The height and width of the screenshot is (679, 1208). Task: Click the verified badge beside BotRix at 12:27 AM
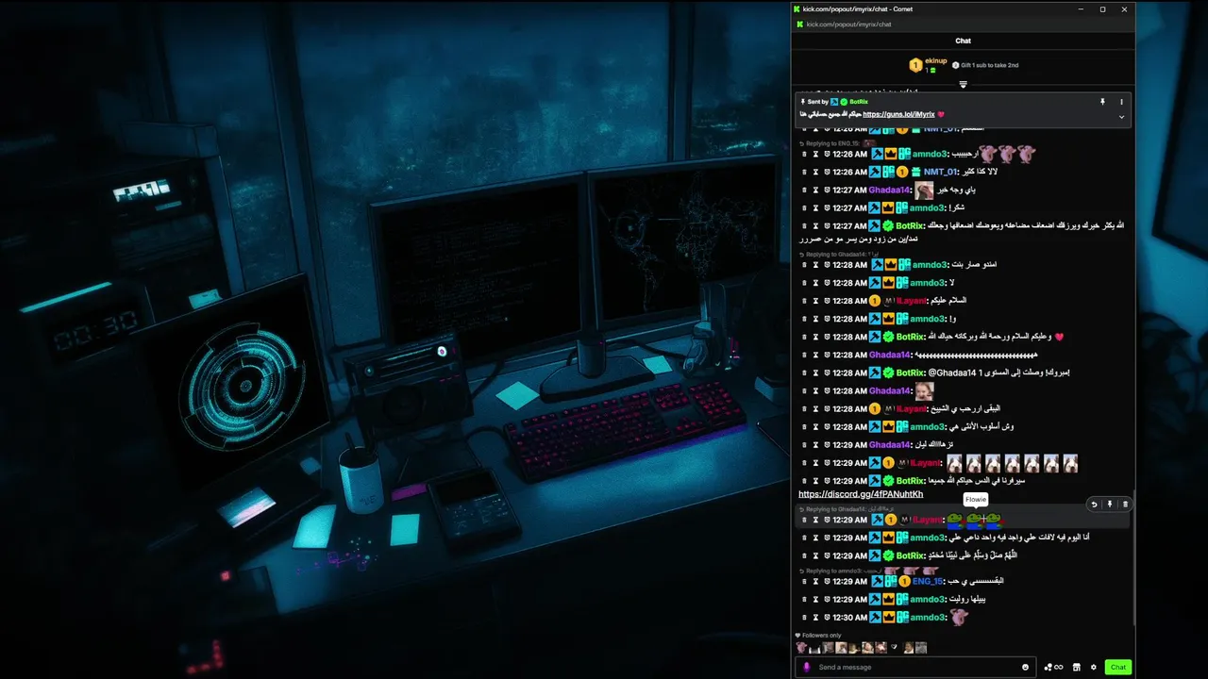[x=888, y=226]
